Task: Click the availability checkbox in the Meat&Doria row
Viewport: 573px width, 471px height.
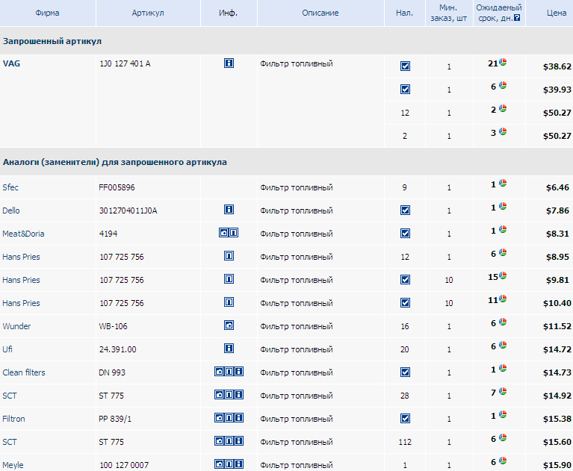Action: point(405,234)
